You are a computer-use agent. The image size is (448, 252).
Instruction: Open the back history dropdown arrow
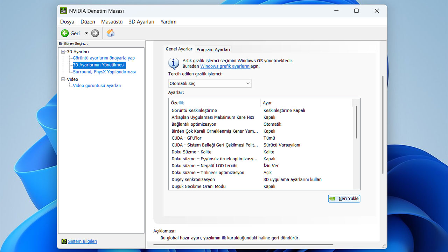pos(86,33)
